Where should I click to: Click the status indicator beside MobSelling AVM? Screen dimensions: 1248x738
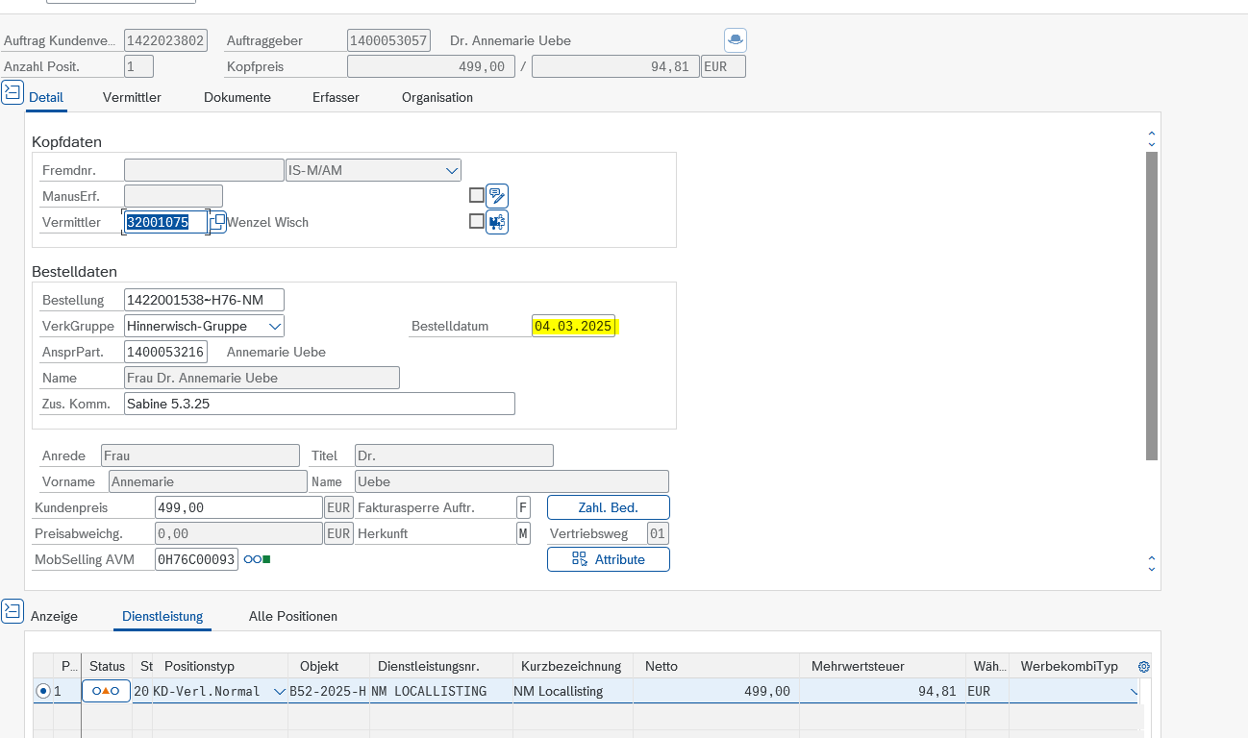click(257, 559)
